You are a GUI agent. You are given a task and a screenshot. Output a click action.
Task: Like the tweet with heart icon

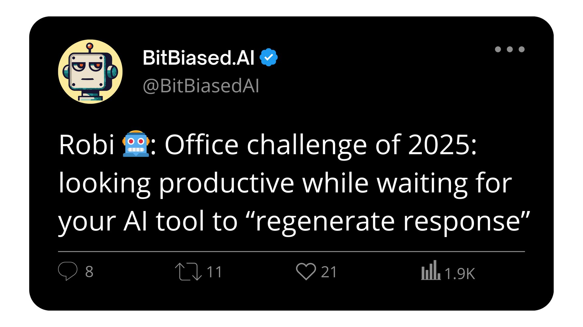point(306,271)
